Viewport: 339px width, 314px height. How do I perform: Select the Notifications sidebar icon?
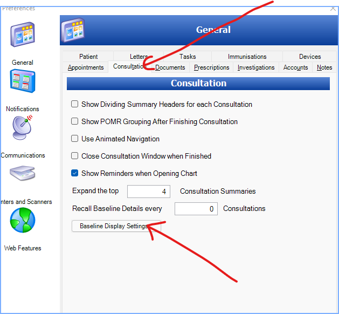[23, 82]
